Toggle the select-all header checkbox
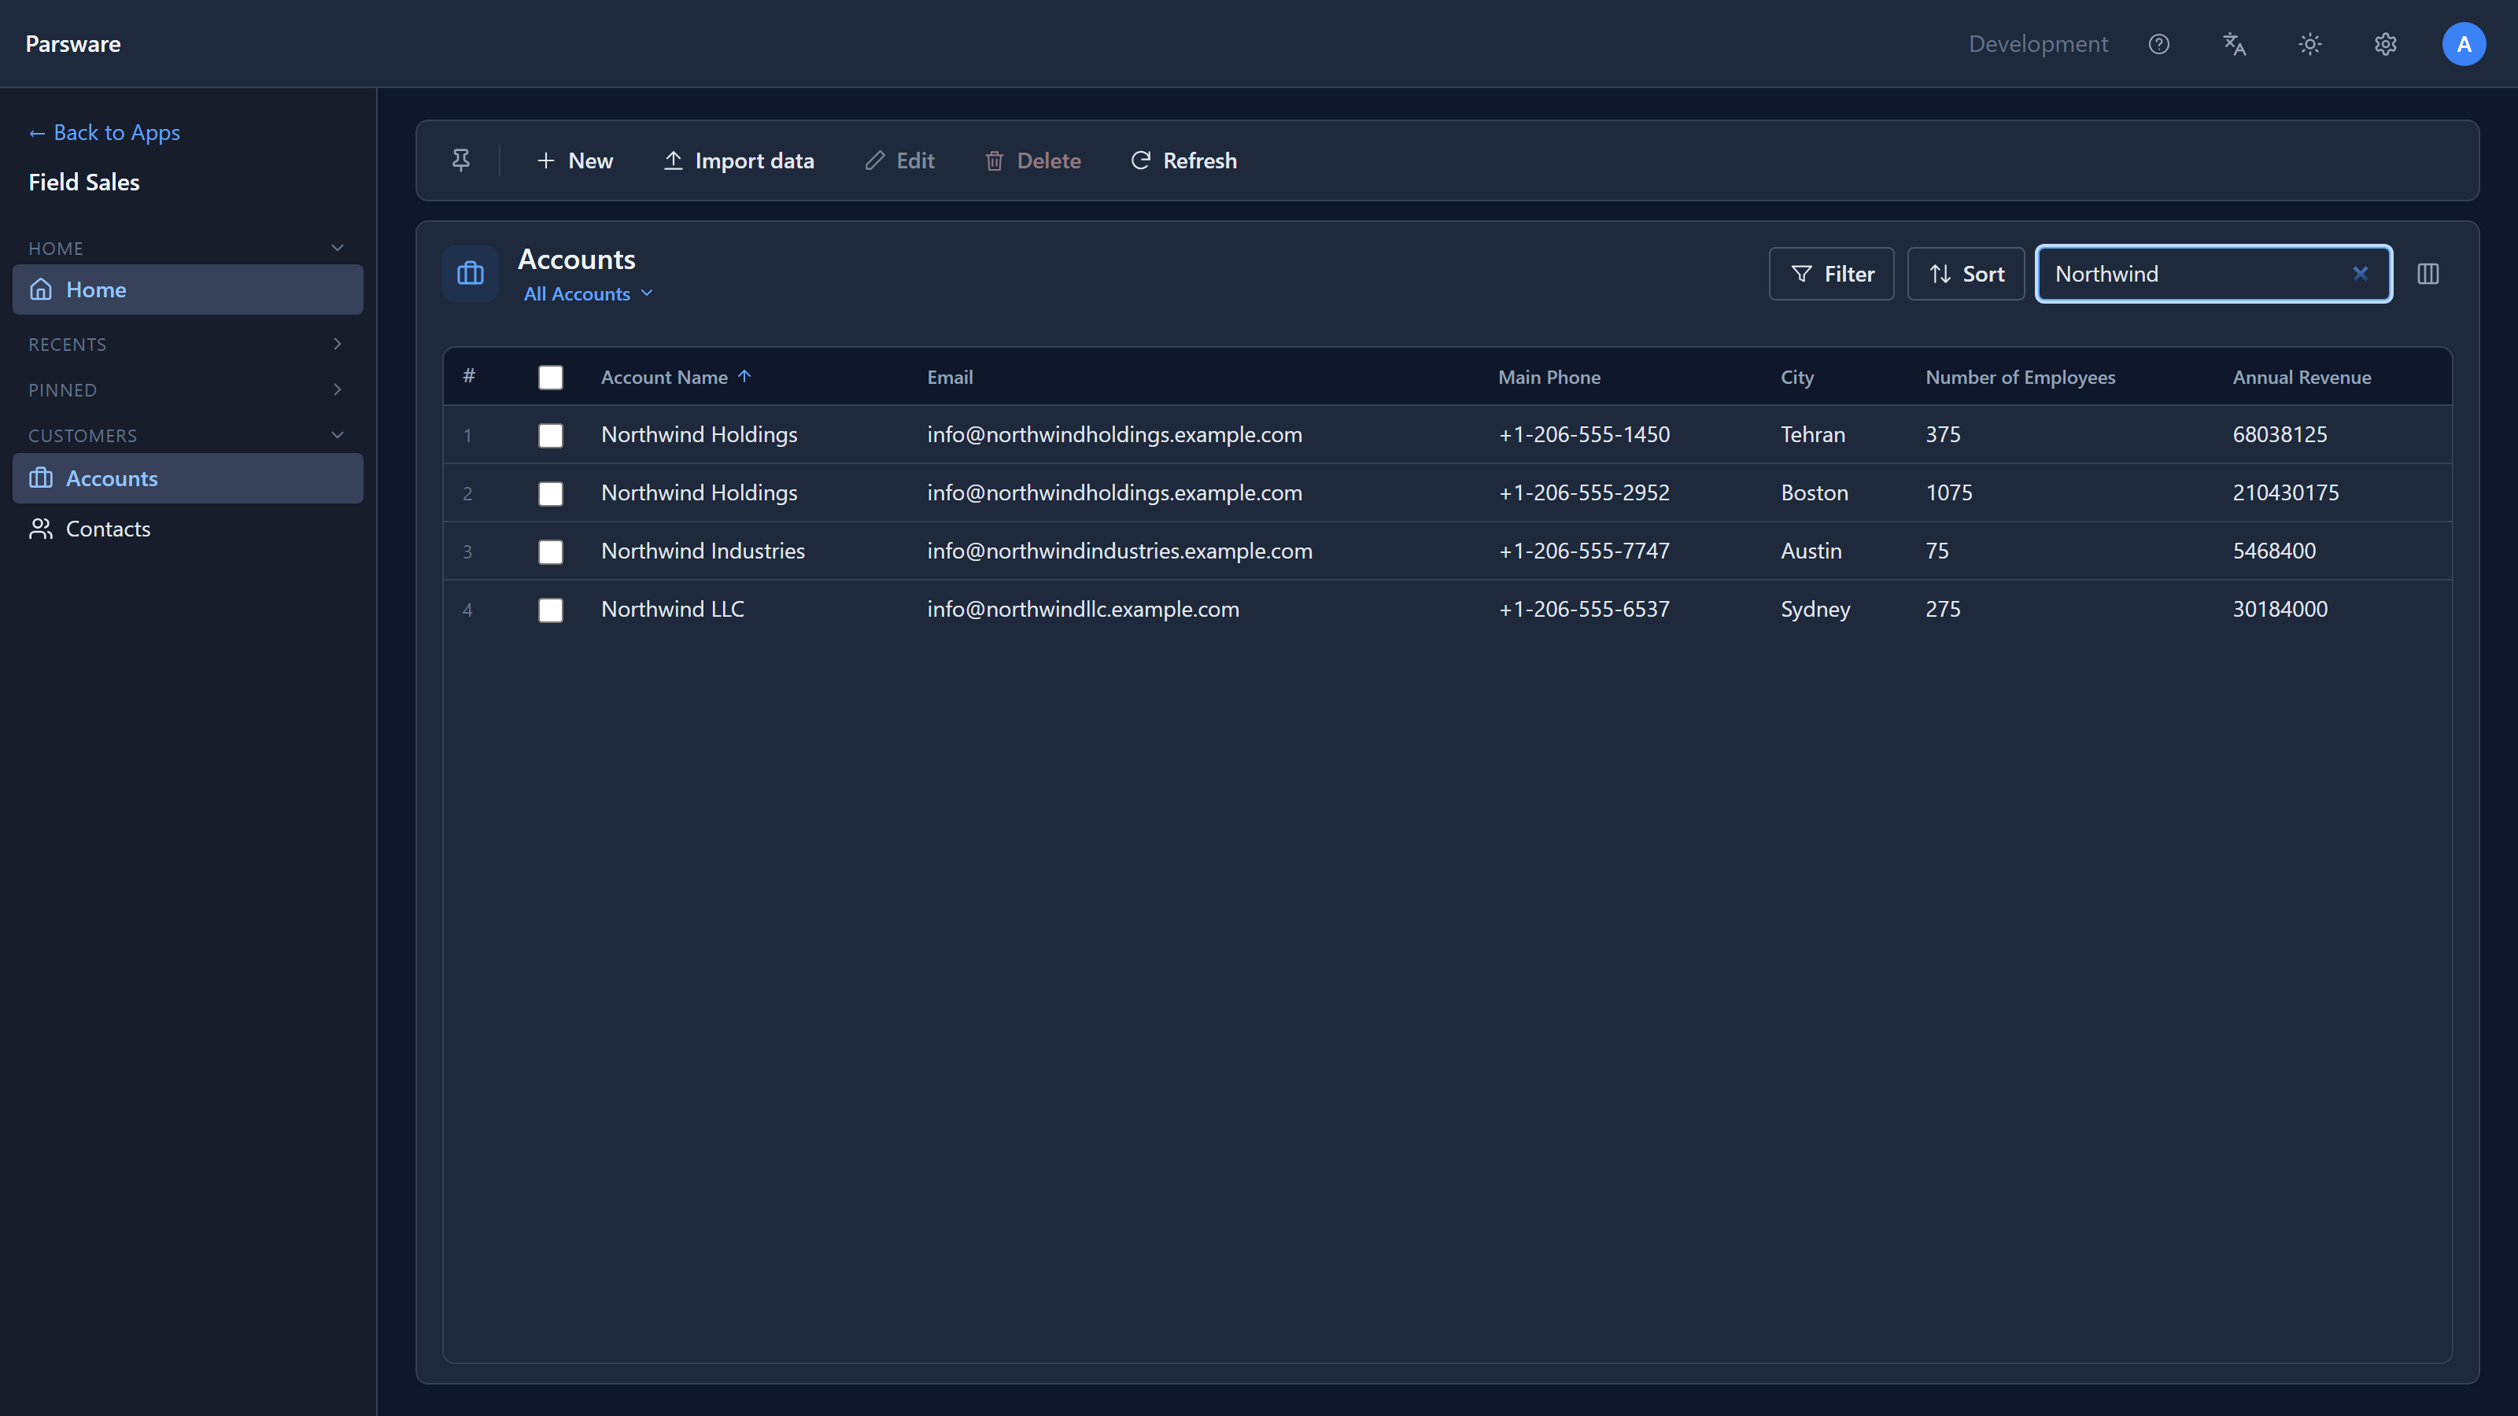This screenshot has width=2518, height=1416. click(550, 378)
